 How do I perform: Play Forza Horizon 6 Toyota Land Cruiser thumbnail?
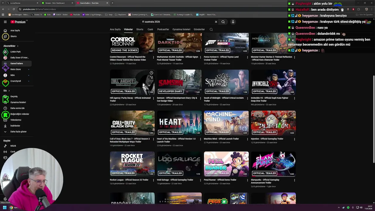pos(226,43)
